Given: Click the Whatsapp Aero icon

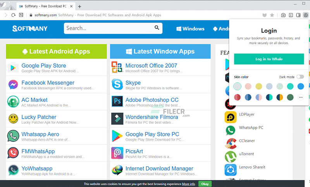Looking at the screenshot, I should [13, 136].
